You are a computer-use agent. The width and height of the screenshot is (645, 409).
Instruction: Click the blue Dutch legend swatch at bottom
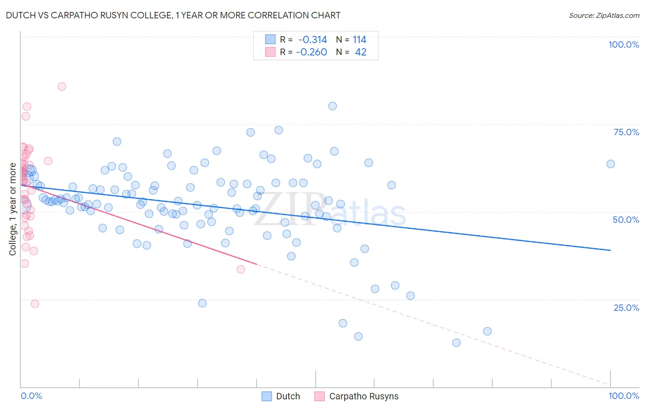pos(267,396)
